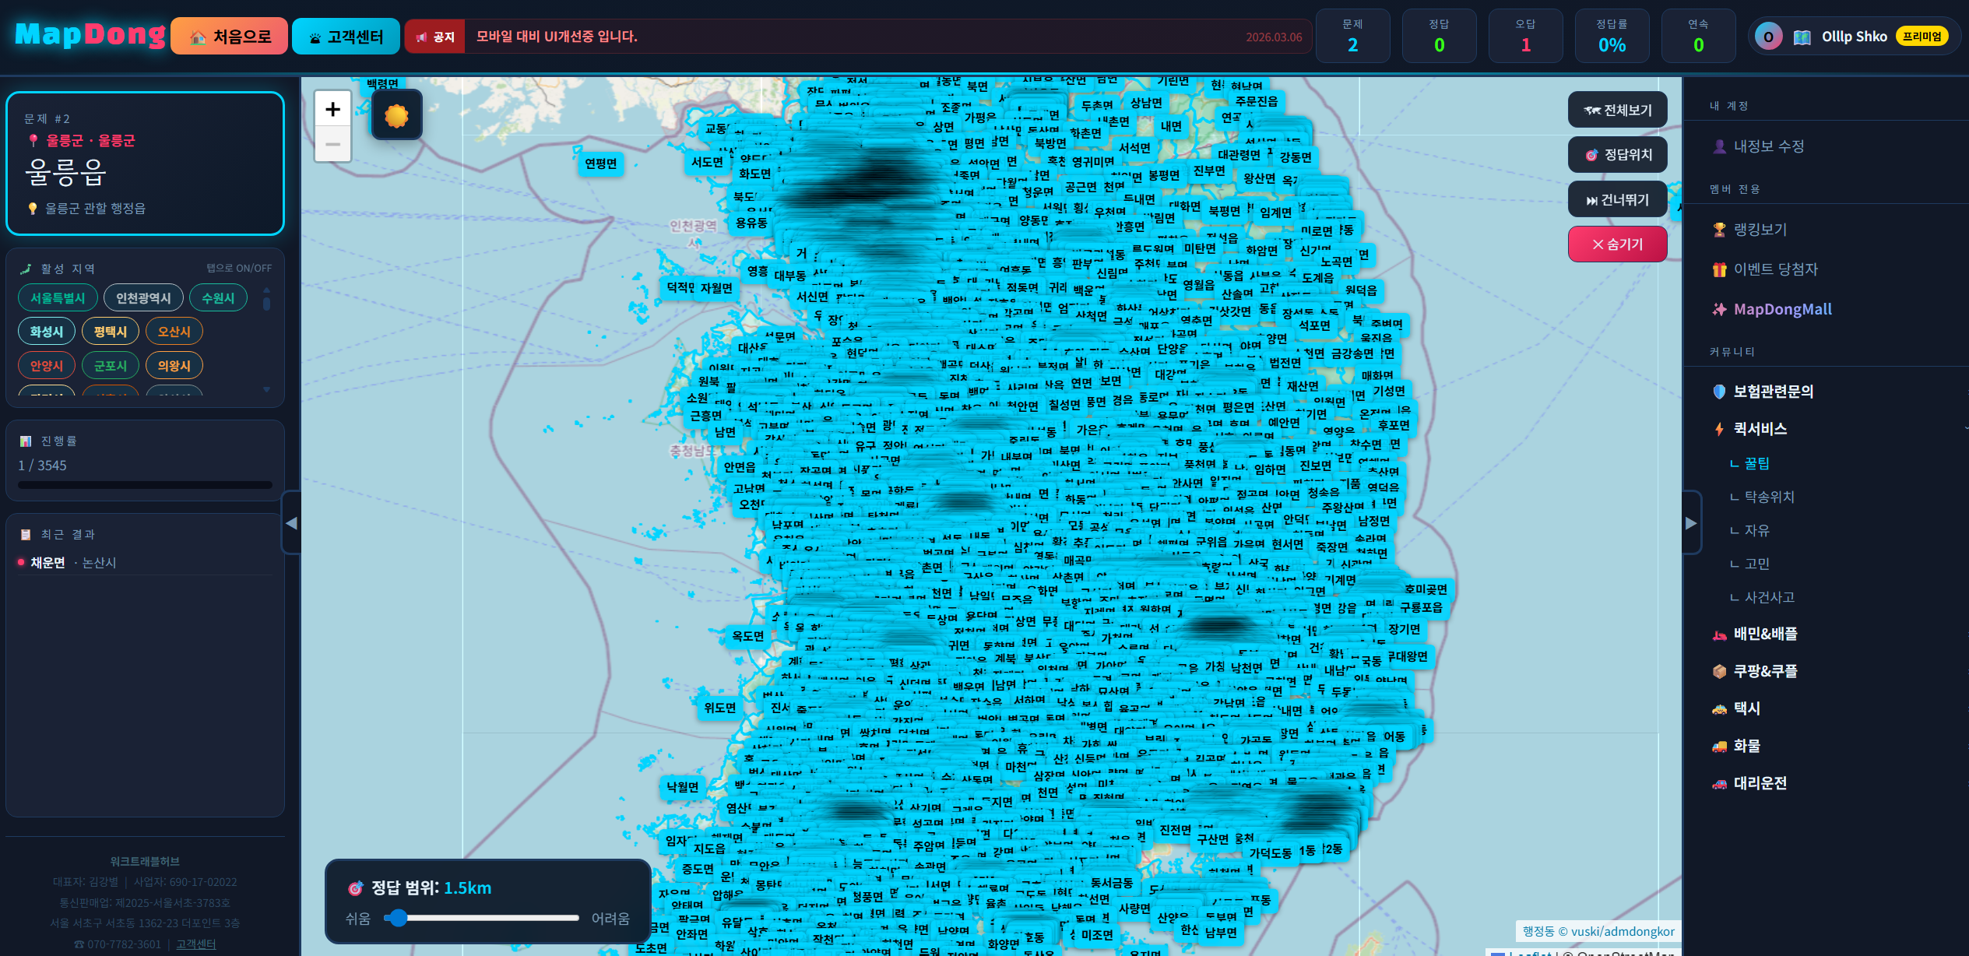Toggle 평택시 active region chip
The width and height of the screenshot is (1969, 956).
[x=111, y=332]
